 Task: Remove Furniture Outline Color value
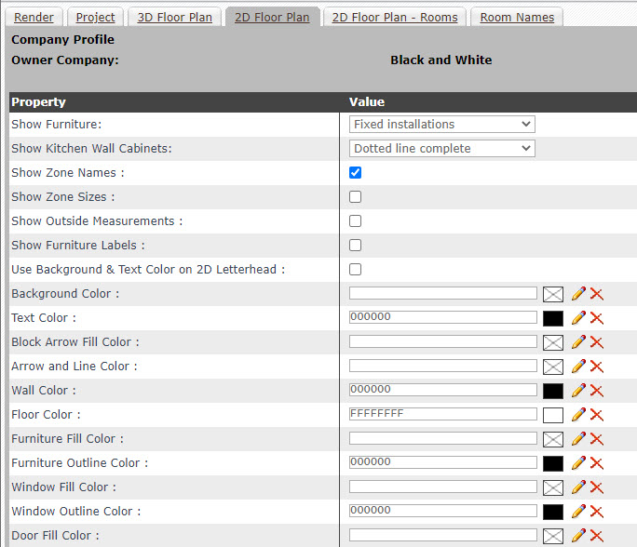coord(596,463)
